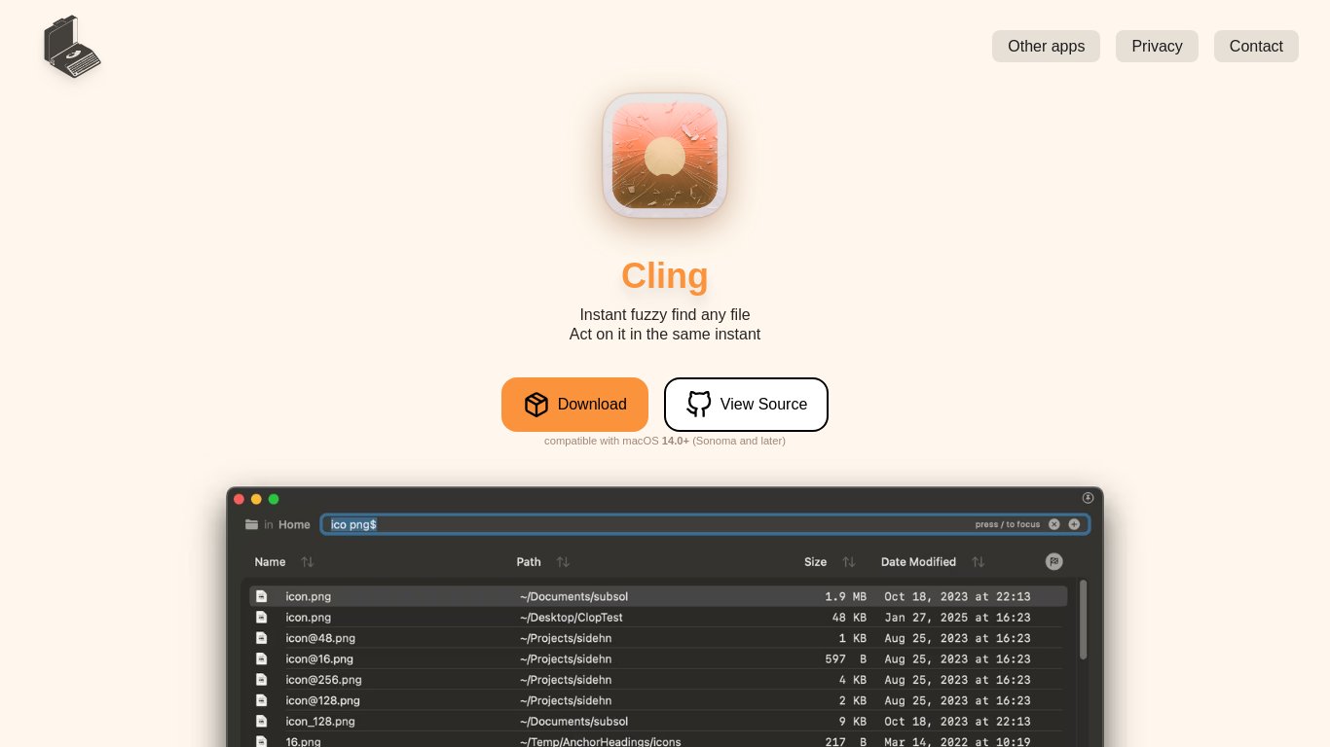View Source on GitHub
Screen dimensions: 1330x747
click(746, 405)
